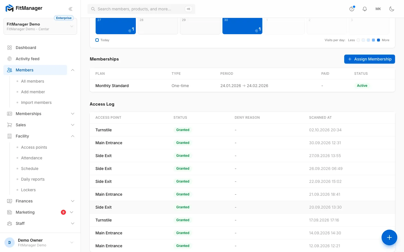Expand the Memberships submenu chevron
This screenshot has height=252, width=404.
point(73,114)
